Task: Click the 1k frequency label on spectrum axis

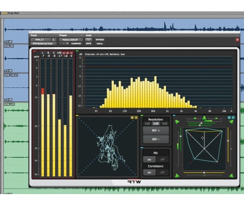Action: (167, 111)
